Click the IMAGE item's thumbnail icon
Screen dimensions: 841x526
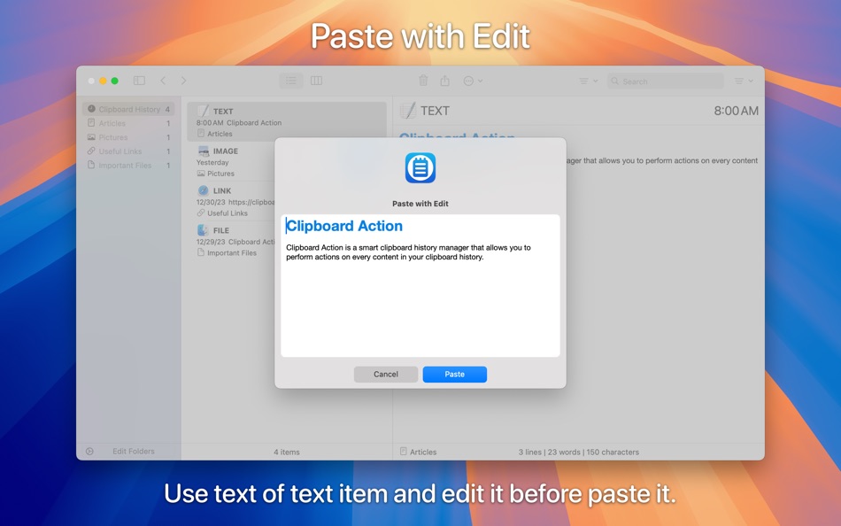click(204, 151)
